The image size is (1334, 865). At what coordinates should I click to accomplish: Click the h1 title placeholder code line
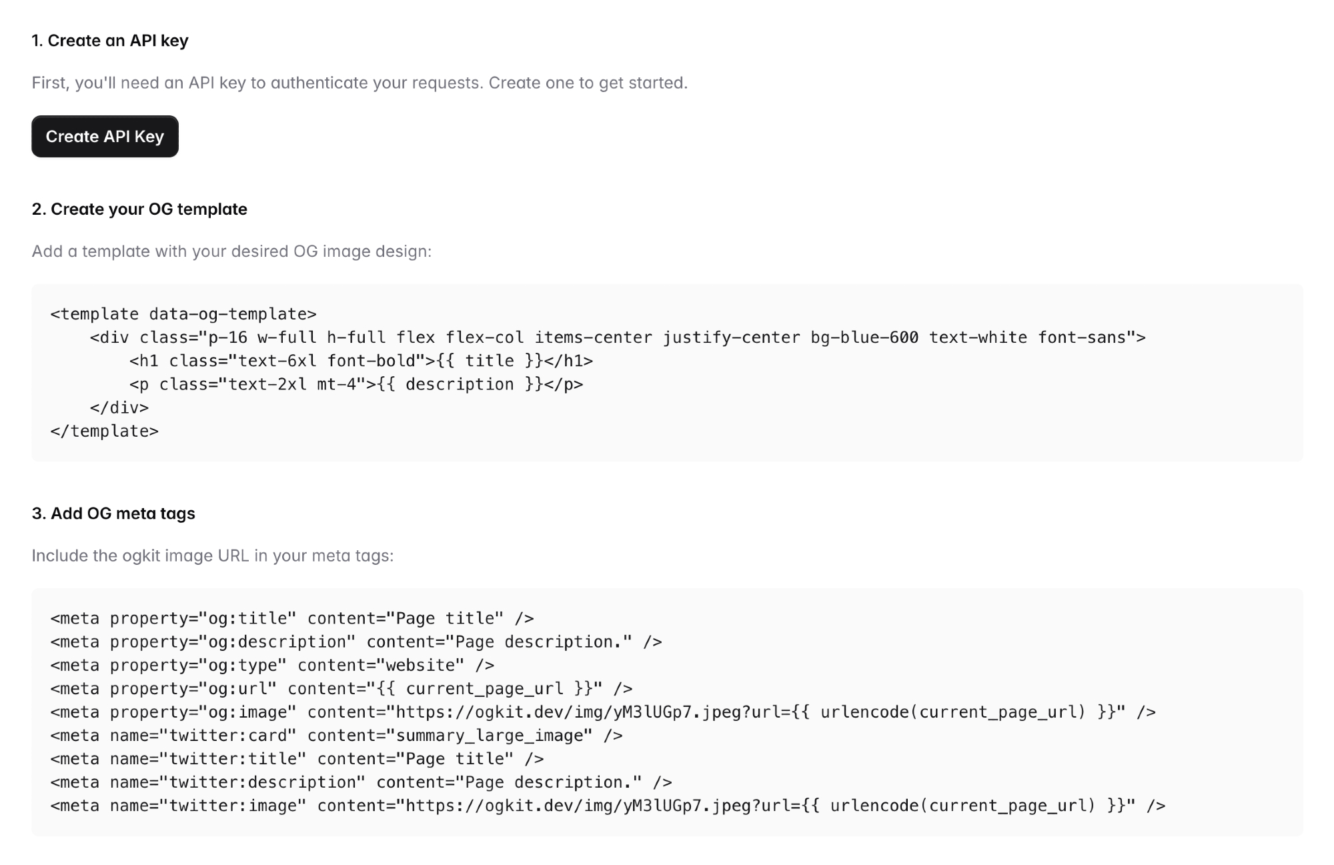361,361
